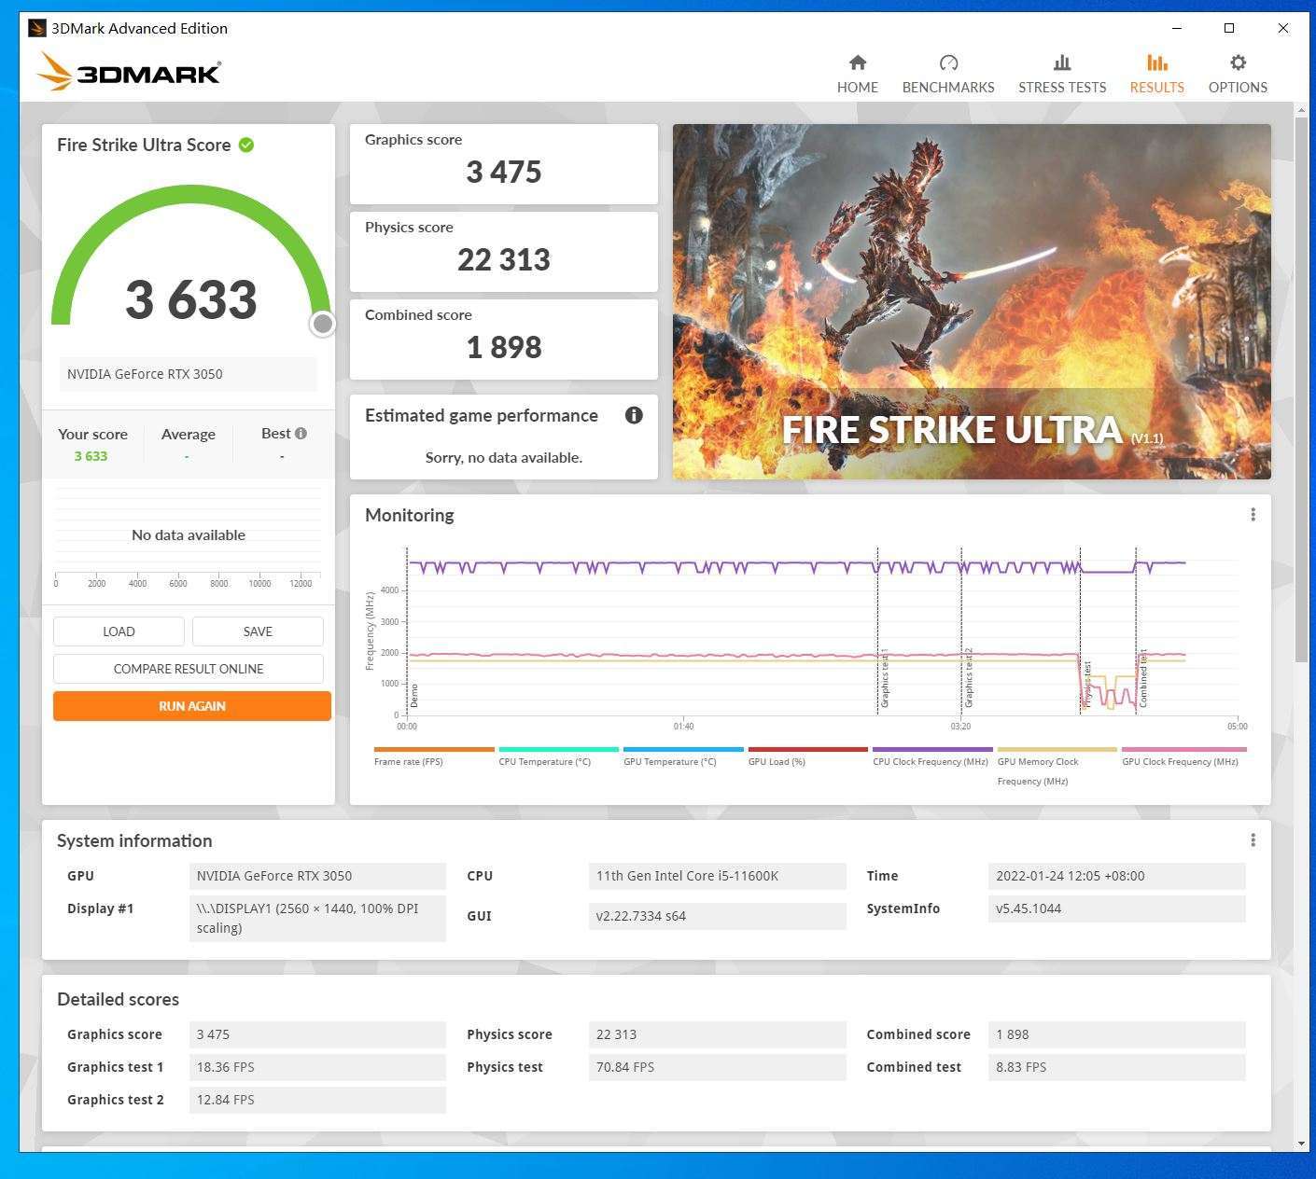Image resolution: width=1316 pixels, height=1179 pixels.
Task: Toggle GPU Memory Clock Frequency legend
Action: [x=1057, y=766]
